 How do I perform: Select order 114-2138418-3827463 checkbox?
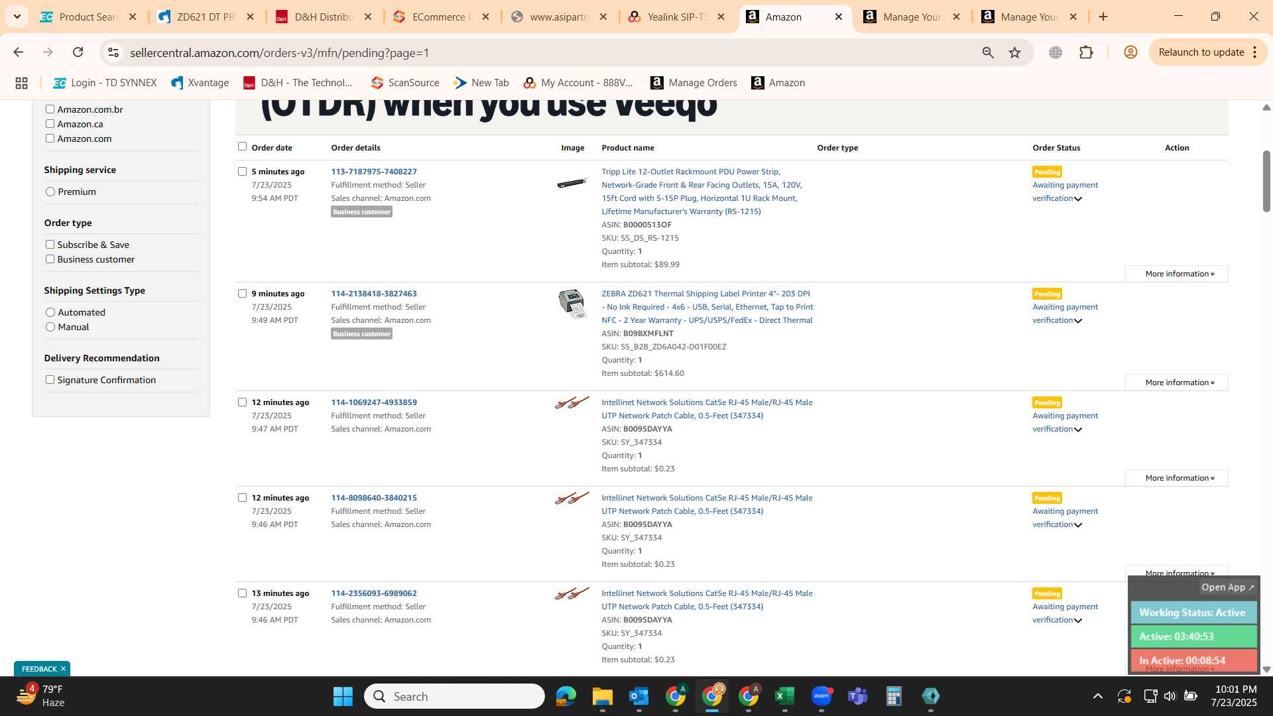coord(242,294)
